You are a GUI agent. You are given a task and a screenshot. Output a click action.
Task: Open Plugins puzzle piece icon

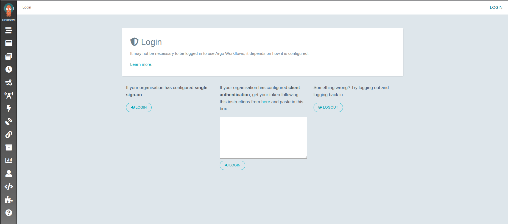pos(9,200)
